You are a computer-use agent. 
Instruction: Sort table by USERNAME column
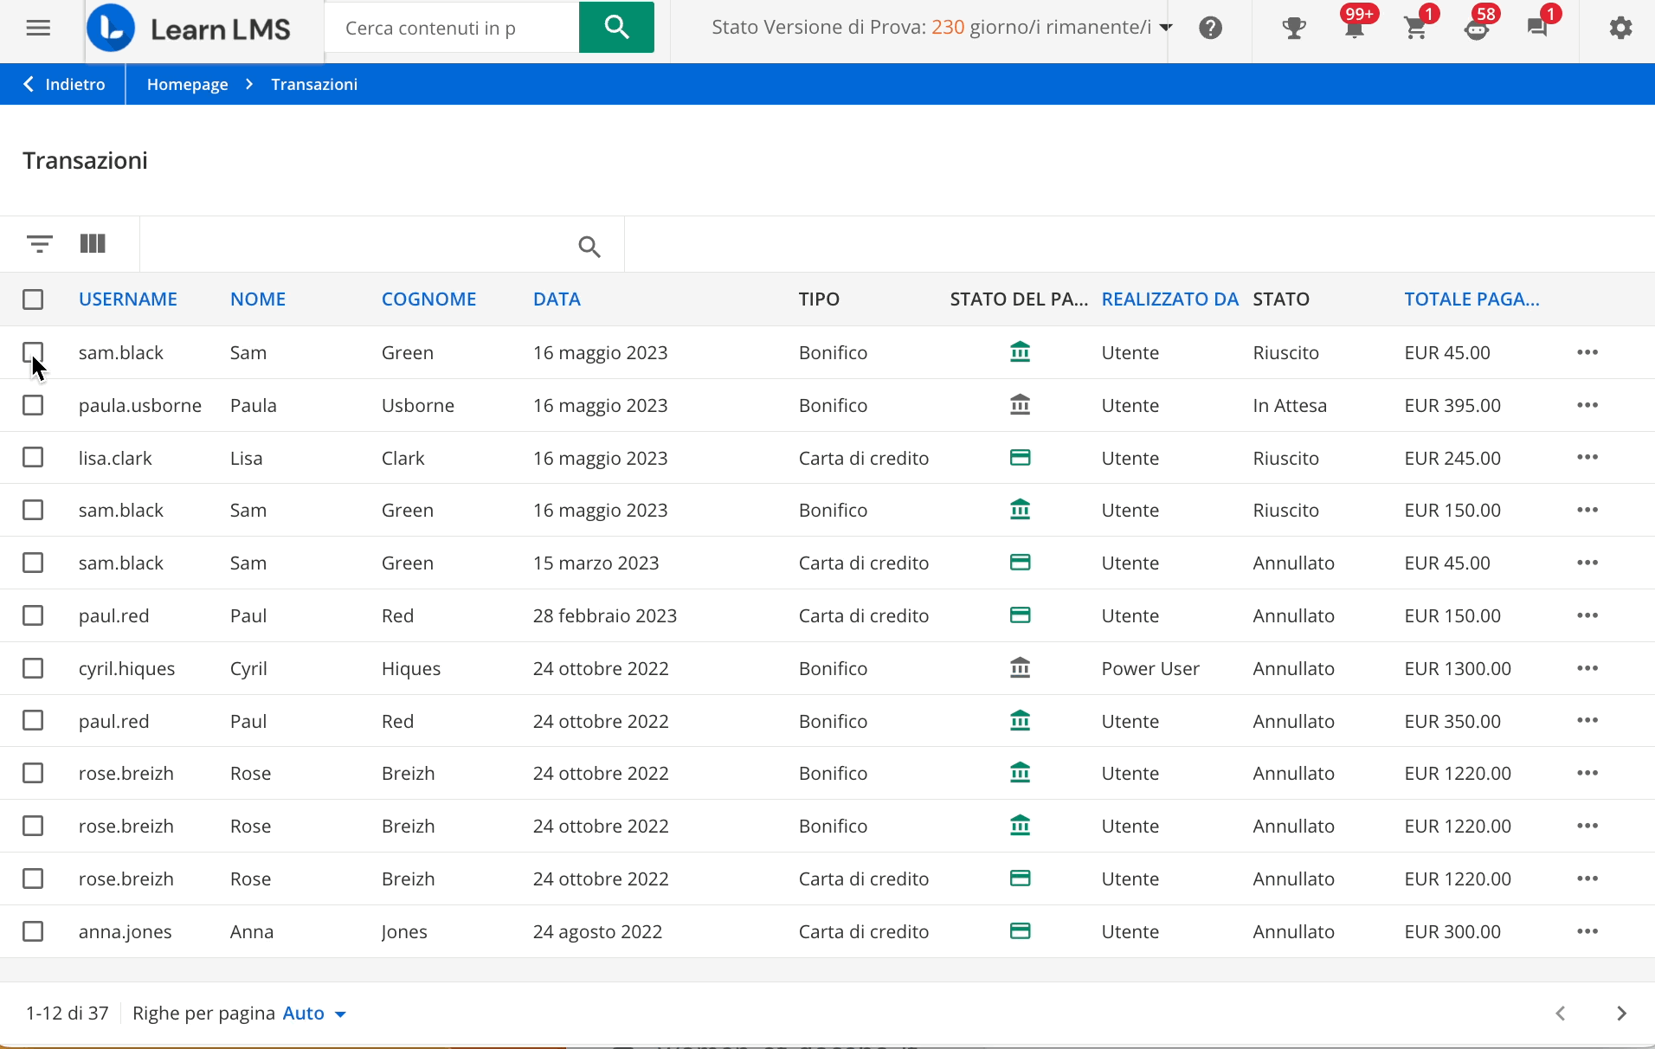[128, 299]
